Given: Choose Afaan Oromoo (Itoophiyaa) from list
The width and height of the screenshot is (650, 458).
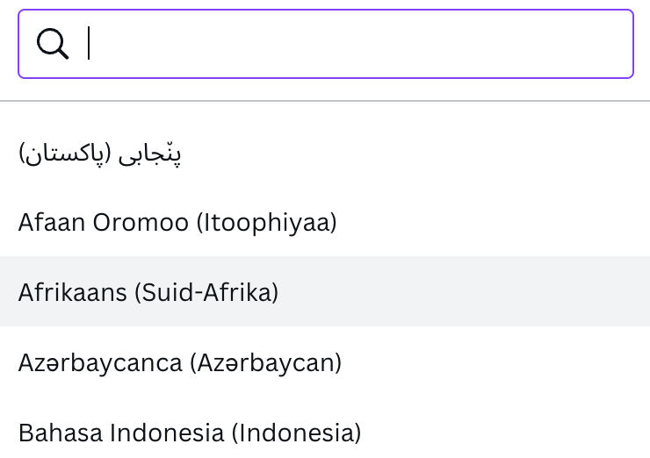Looking at the screenshot, I should (325, 222).
